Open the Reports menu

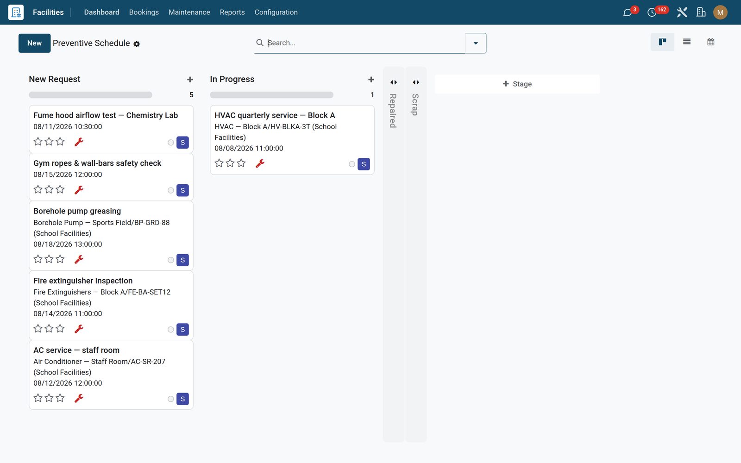[232, 12]
